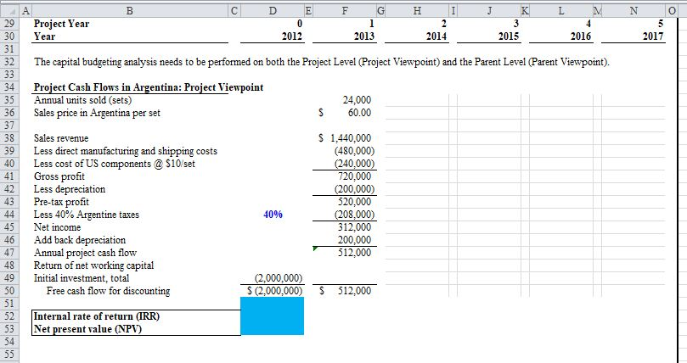
Task: Select column L header
Action: (561, 11)
